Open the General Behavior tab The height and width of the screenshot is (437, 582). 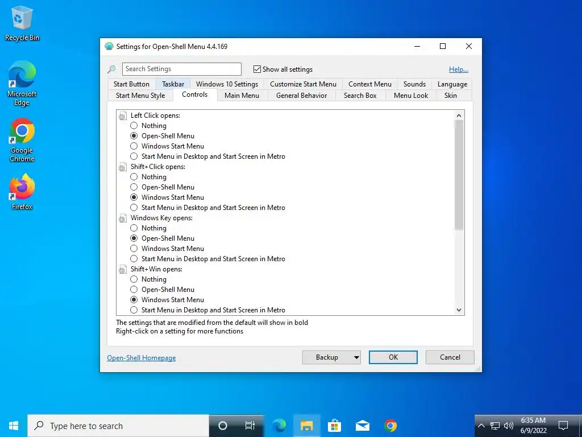[x=301, y=96]
